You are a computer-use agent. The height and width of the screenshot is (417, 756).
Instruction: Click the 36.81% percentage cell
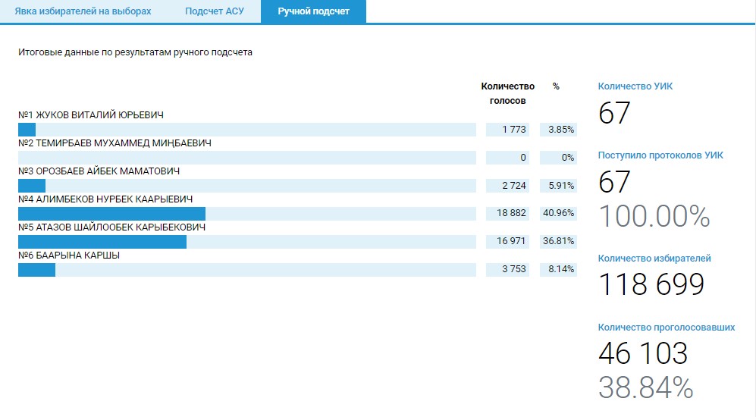pyautogui.click(x=558, y=242)
